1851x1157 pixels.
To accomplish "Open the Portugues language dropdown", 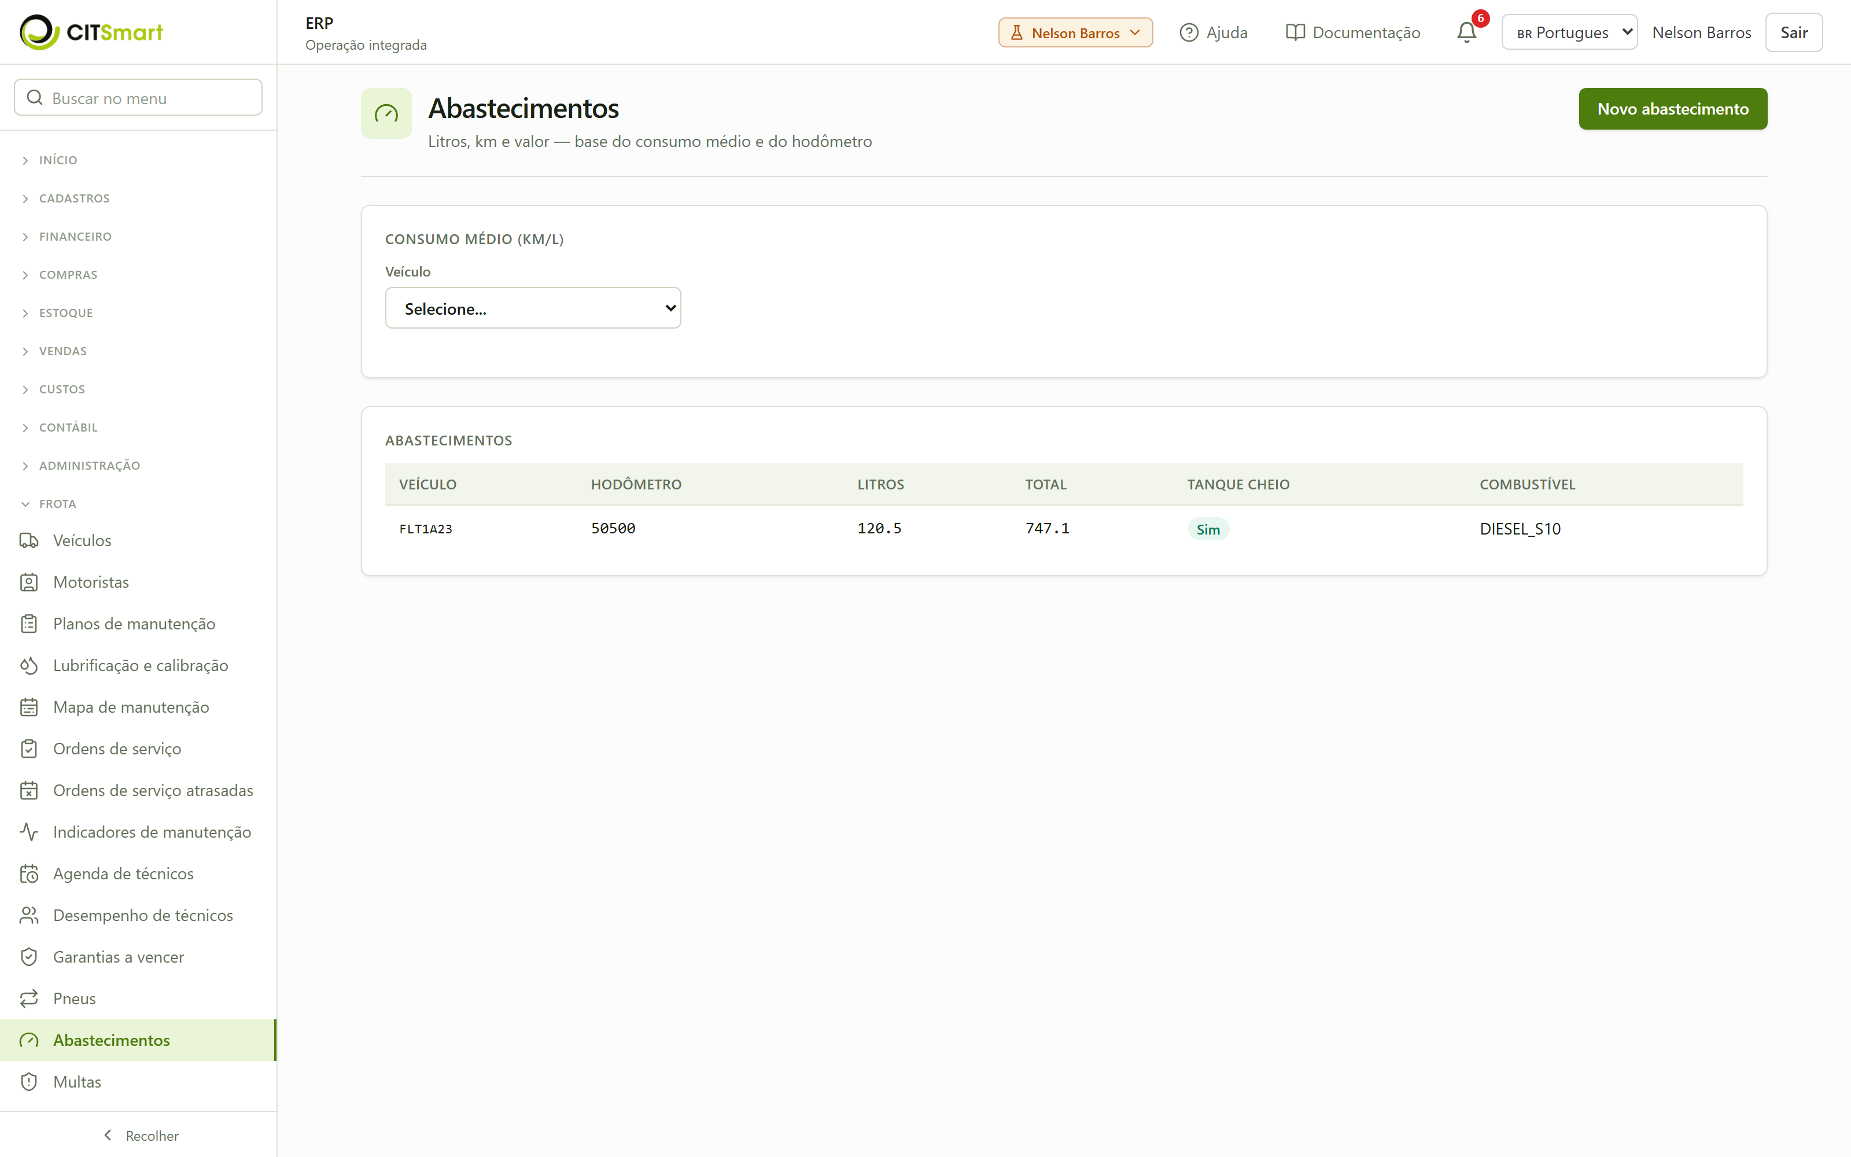I will pos(1569,32).
